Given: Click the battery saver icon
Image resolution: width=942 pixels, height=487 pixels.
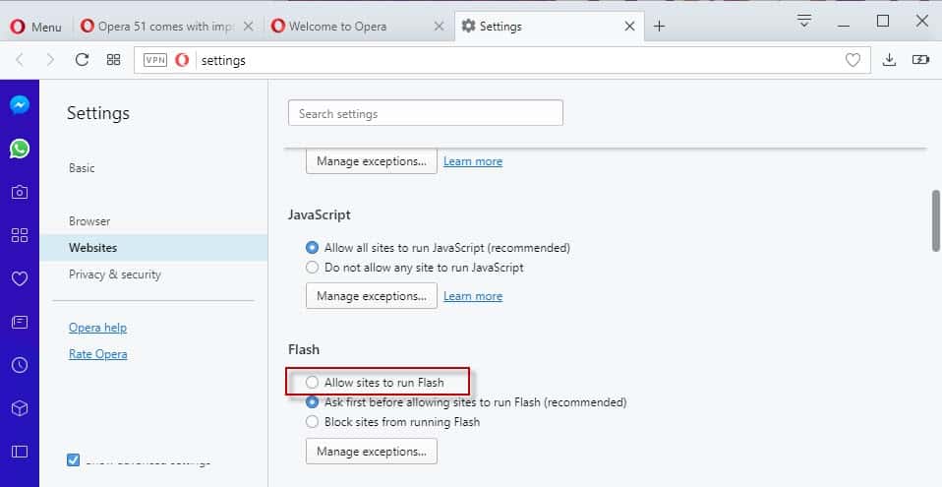Looking at the screenshot, I should tap(920, 59).
